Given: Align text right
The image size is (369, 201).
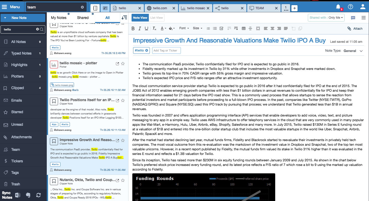Looking at the screenshot, I should click(x=279, y=28).
